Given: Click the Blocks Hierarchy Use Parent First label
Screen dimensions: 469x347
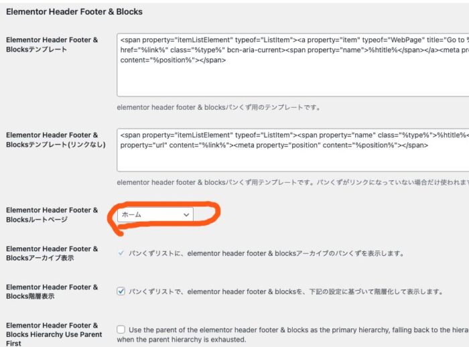Looking at the screenshot, I should [x=52, y=334].
